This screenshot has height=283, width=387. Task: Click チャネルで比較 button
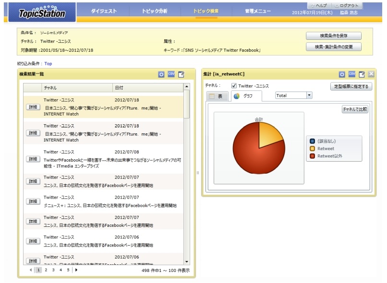click(x=355, y=109)
